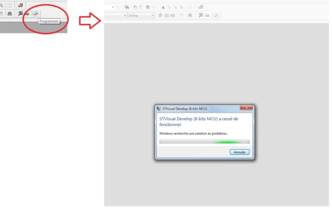Click the project settings gear-over-chip icon beside Stop Build in the main window
This screenshot has width=332, height=209.
[190, 15]
